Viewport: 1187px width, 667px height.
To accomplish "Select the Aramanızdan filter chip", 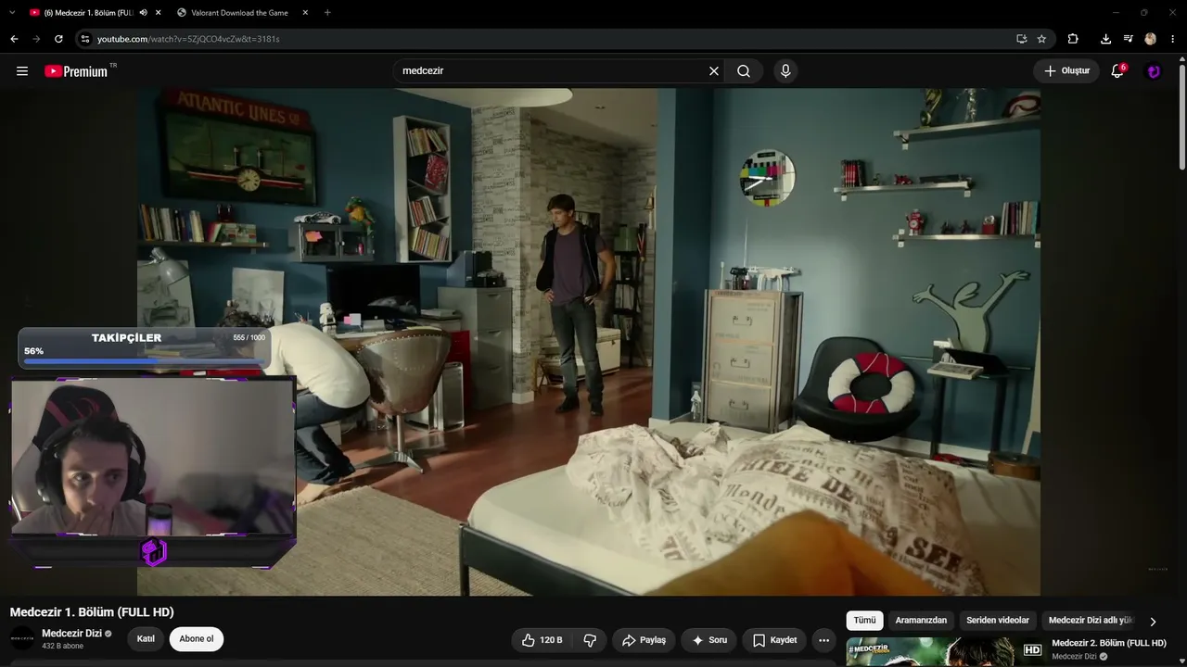I will coord(921,621).
